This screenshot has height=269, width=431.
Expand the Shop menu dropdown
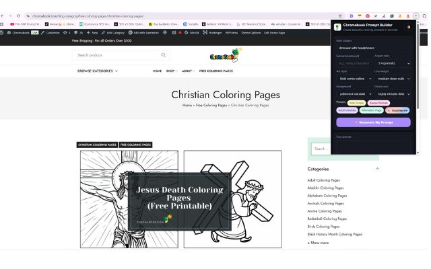coord(172,71)
